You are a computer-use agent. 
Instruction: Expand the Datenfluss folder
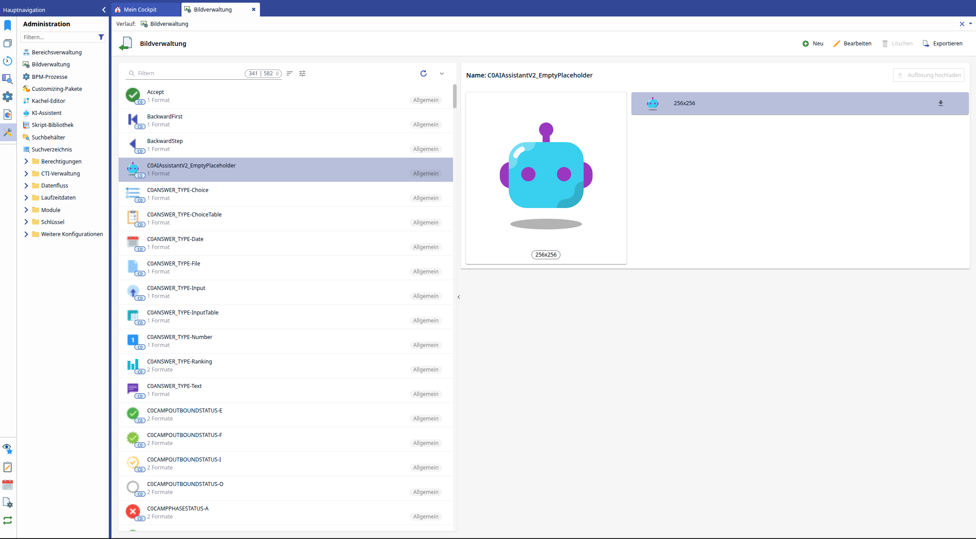(26, 185)
